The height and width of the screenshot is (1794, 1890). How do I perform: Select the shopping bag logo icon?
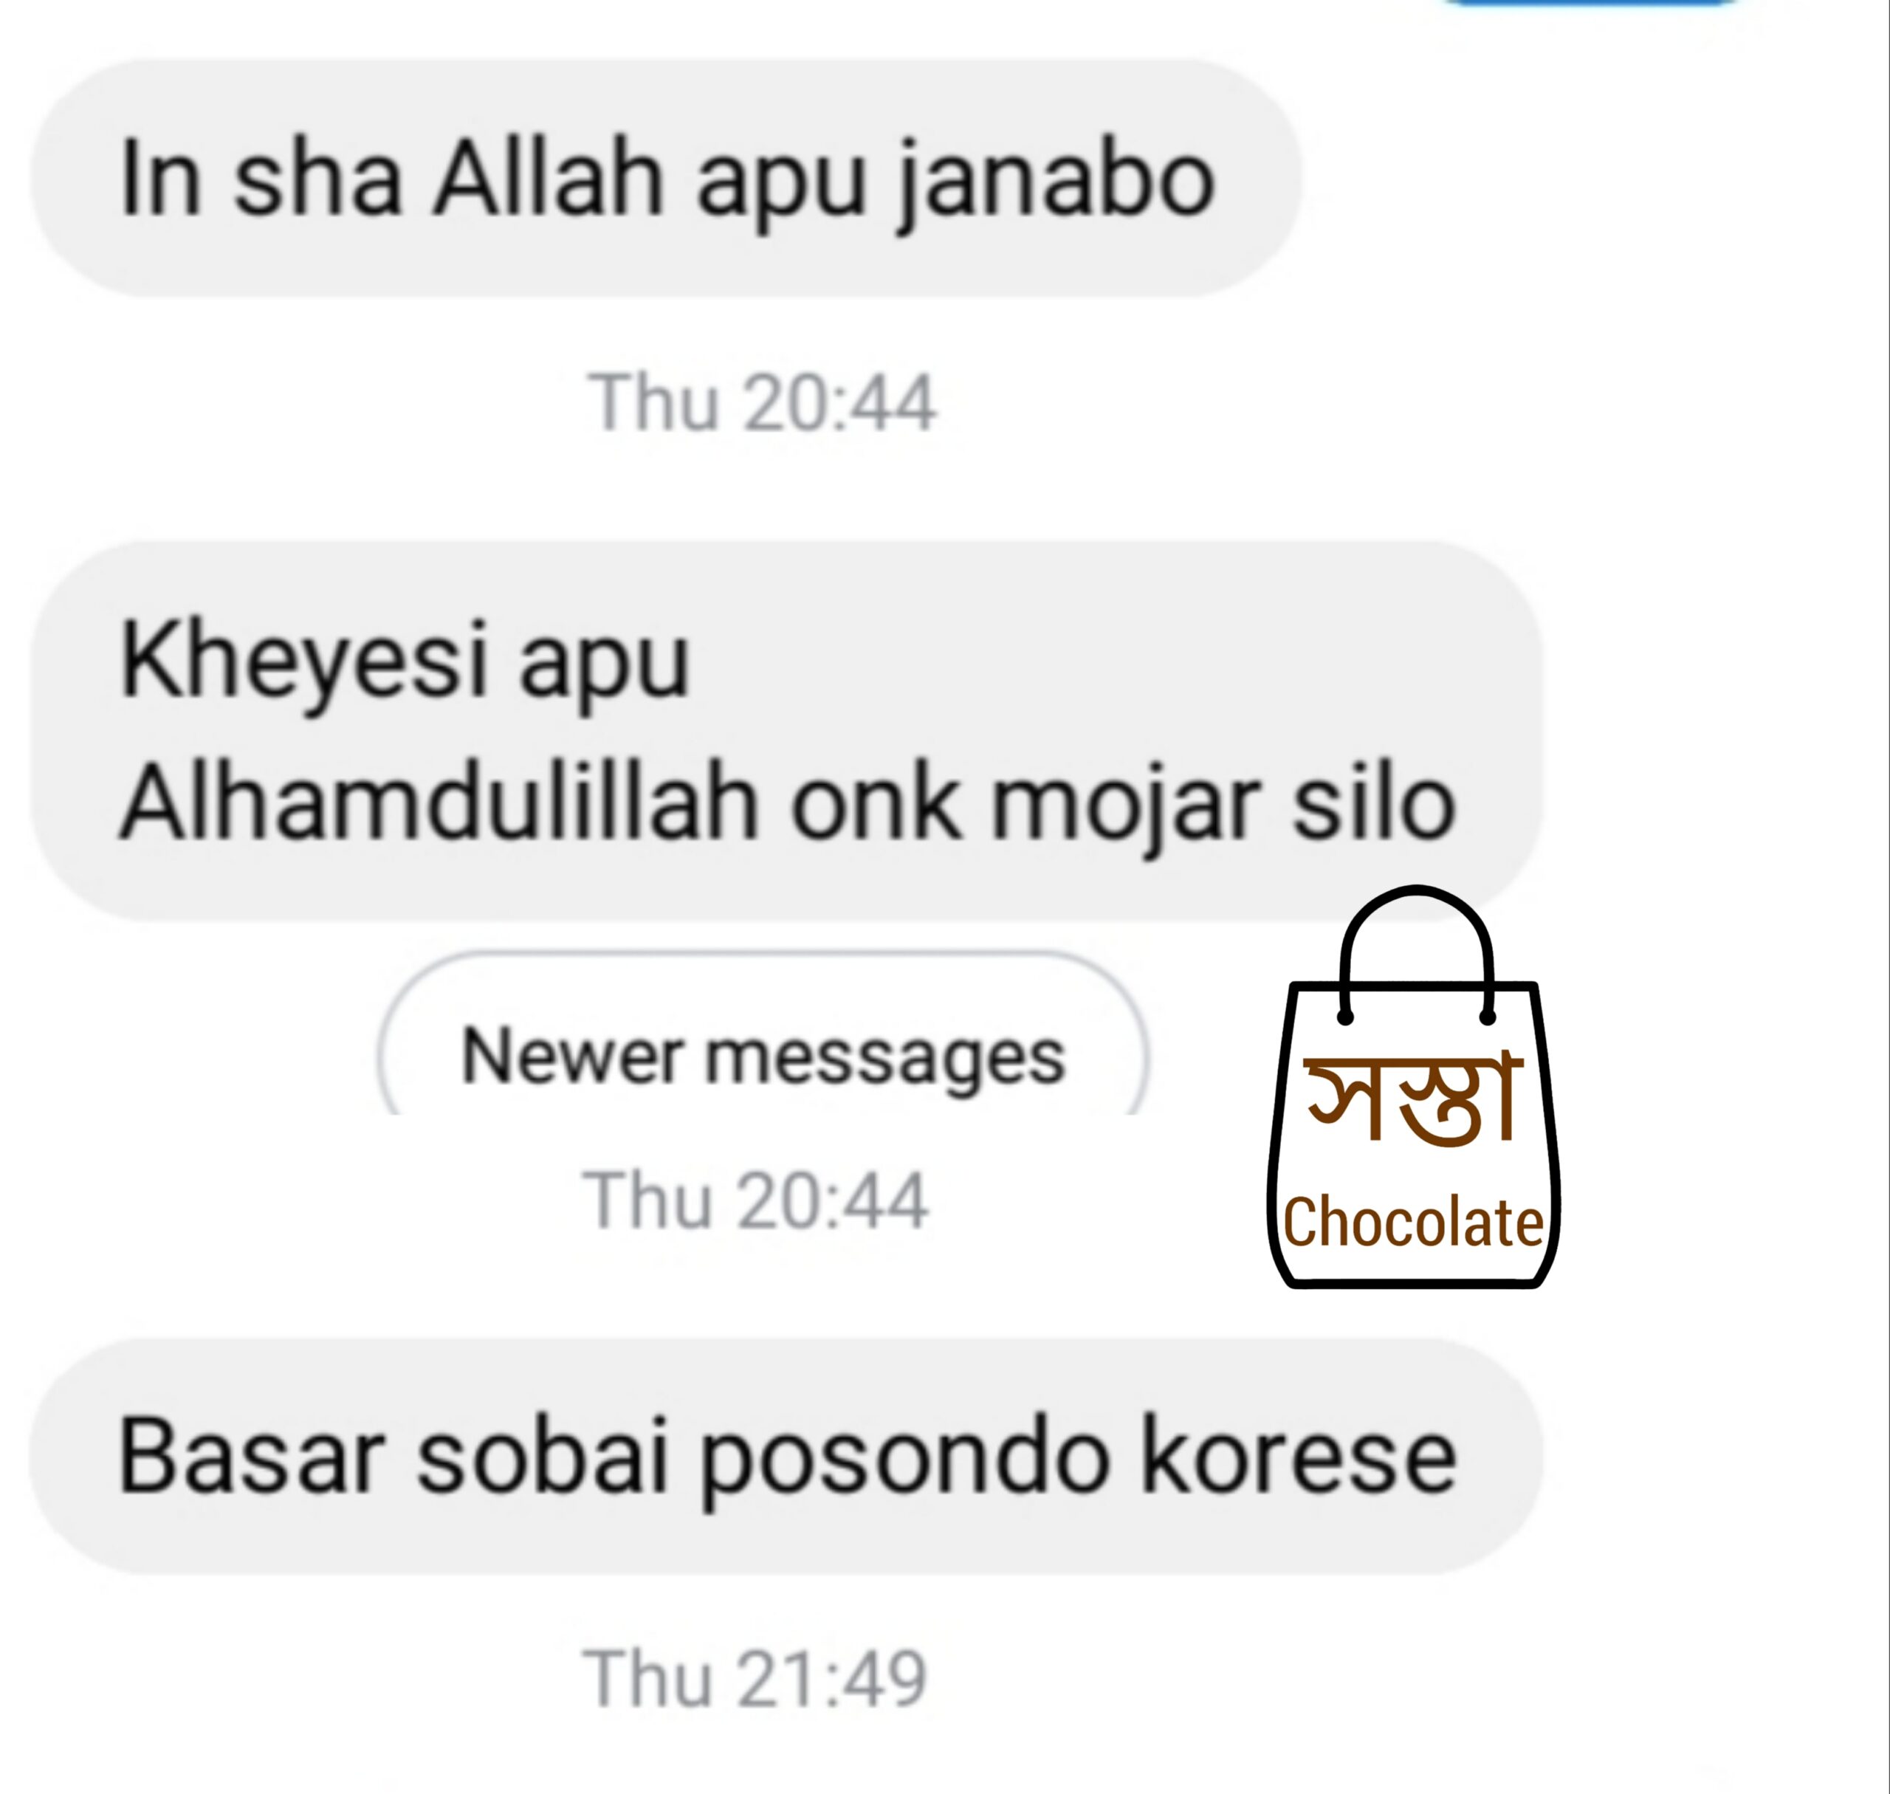tap(1414, 1087)
